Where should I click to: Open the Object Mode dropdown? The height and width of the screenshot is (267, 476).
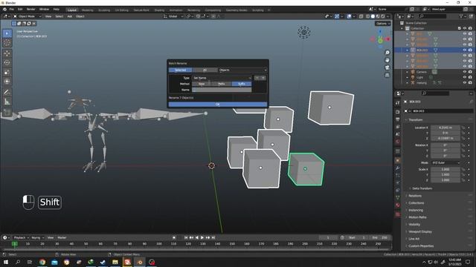(x=27, y=16)
